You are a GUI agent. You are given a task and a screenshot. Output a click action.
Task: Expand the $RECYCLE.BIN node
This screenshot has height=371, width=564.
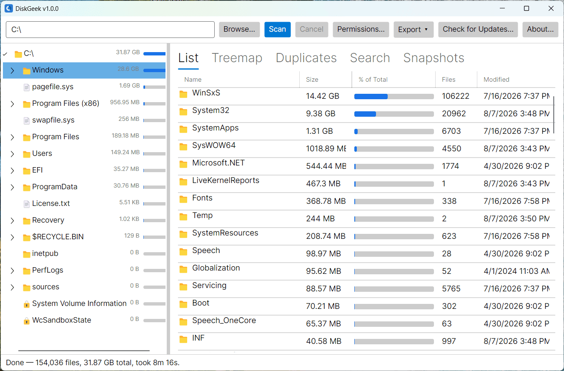click(x=12, y=237)
